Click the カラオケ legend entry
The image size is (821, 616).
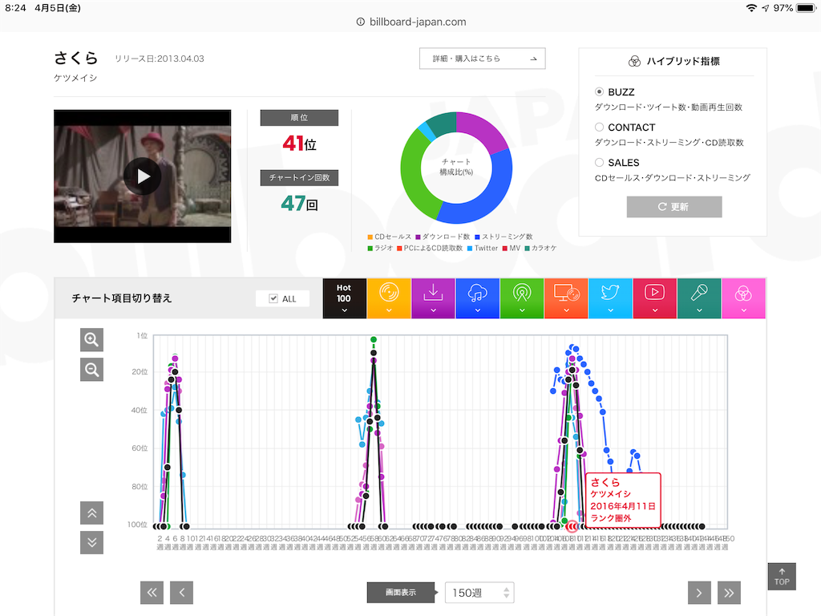(540, 249)
